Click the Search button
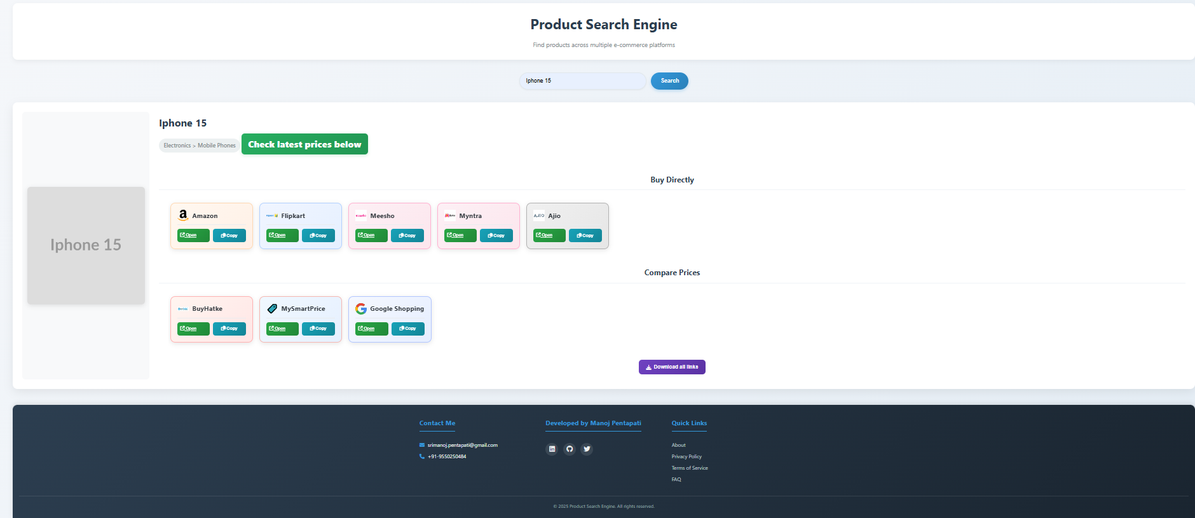Screen dimensions: 1195x518 (x=669, y=81)
